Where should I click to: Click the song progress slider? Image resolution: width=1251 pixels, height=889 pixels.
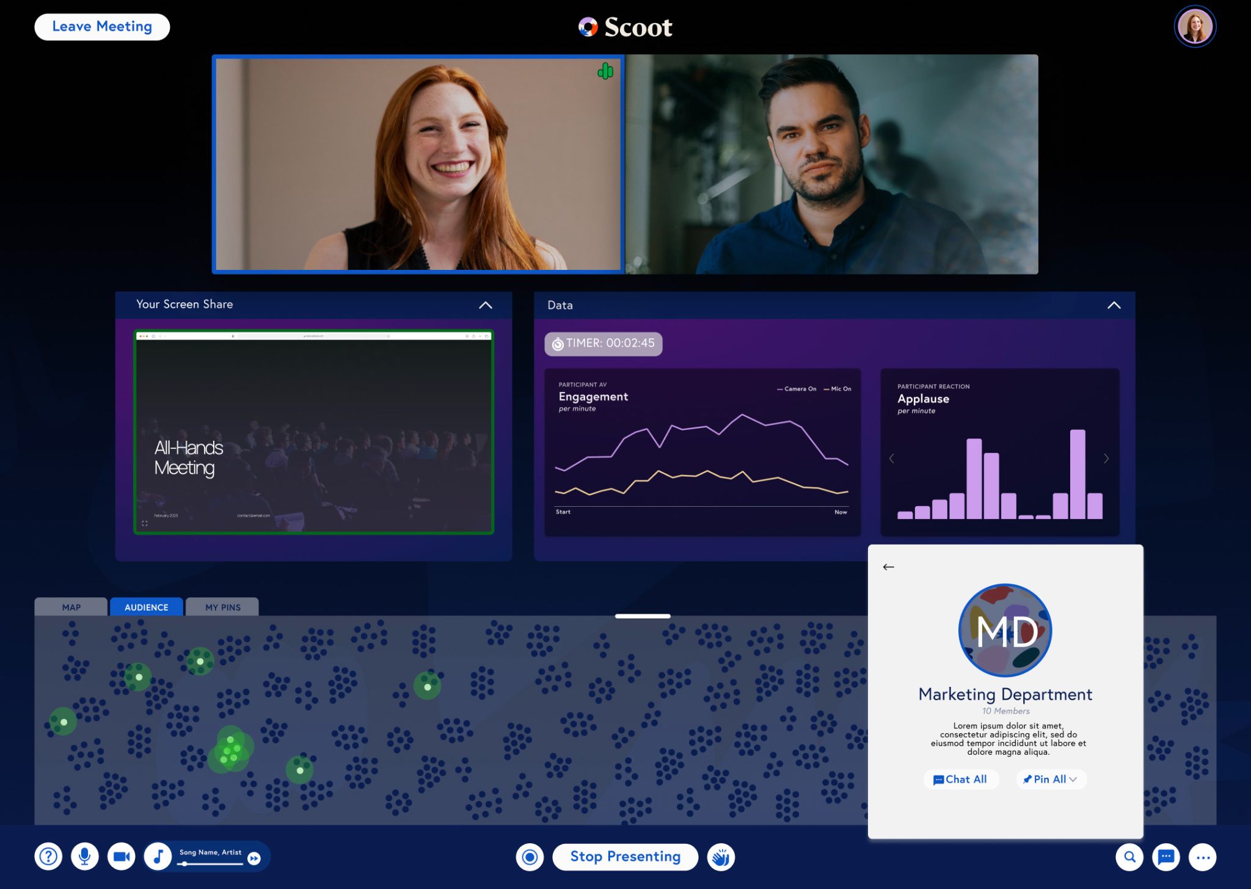tap(211, 863)
